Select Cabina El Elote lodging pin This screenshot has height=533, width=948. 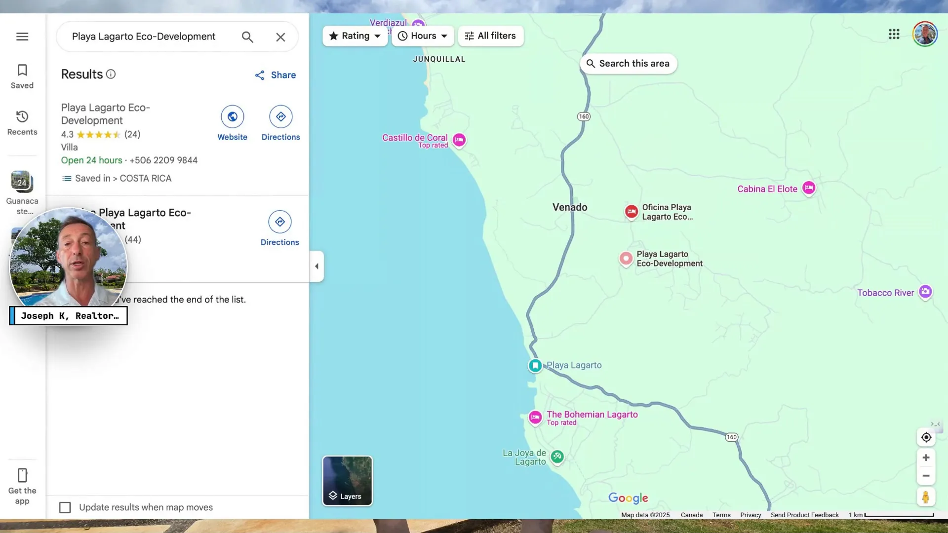tap(809, 188)
